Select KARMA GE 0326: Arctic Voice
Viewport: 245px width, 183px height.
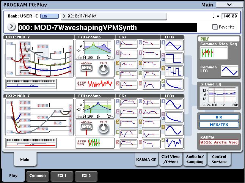[x=219, y=142]
